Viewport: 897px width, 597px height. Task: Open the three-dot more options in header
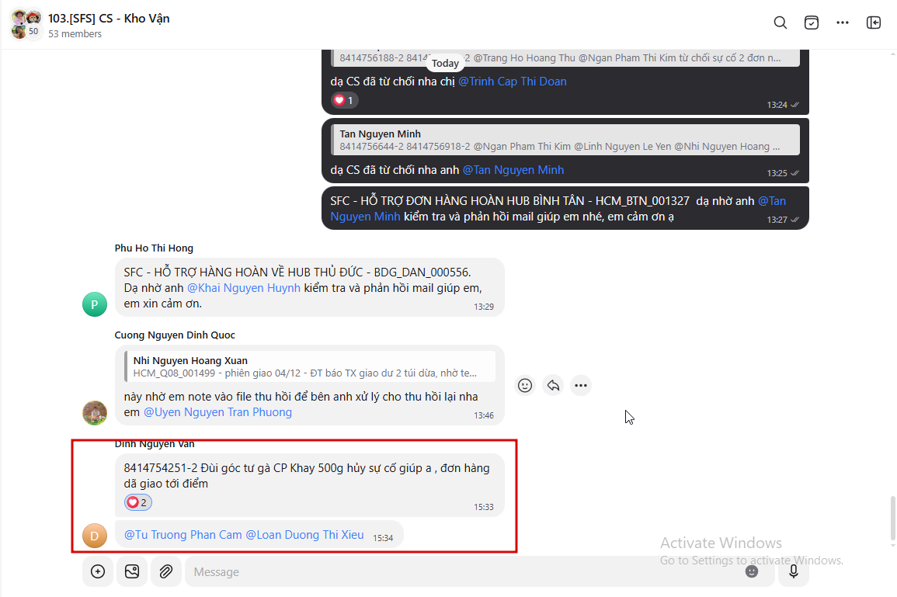842,23
